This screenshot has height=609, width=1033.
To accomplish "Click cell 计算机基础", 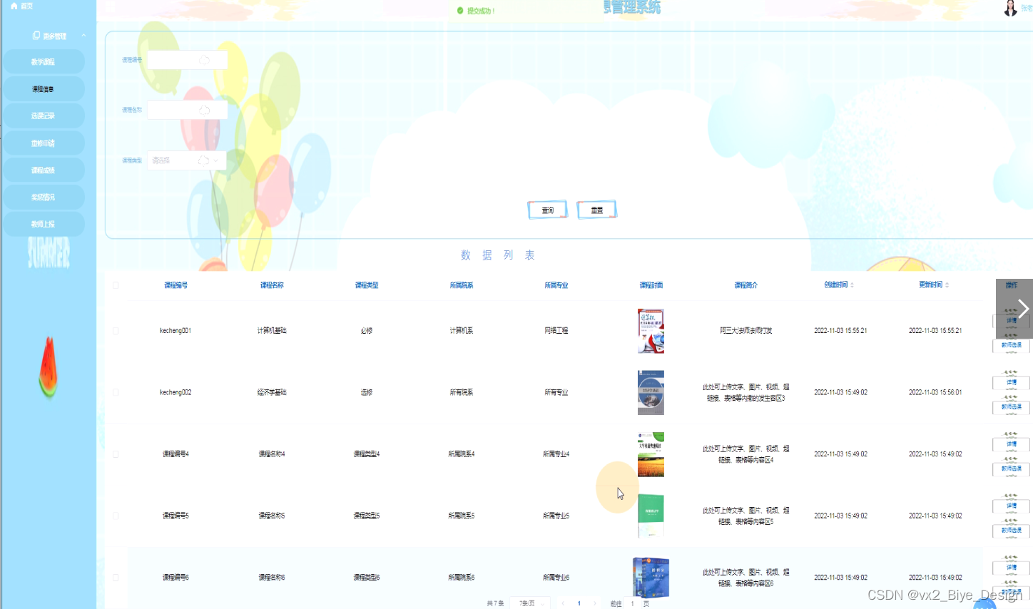I will coord(272,331).
